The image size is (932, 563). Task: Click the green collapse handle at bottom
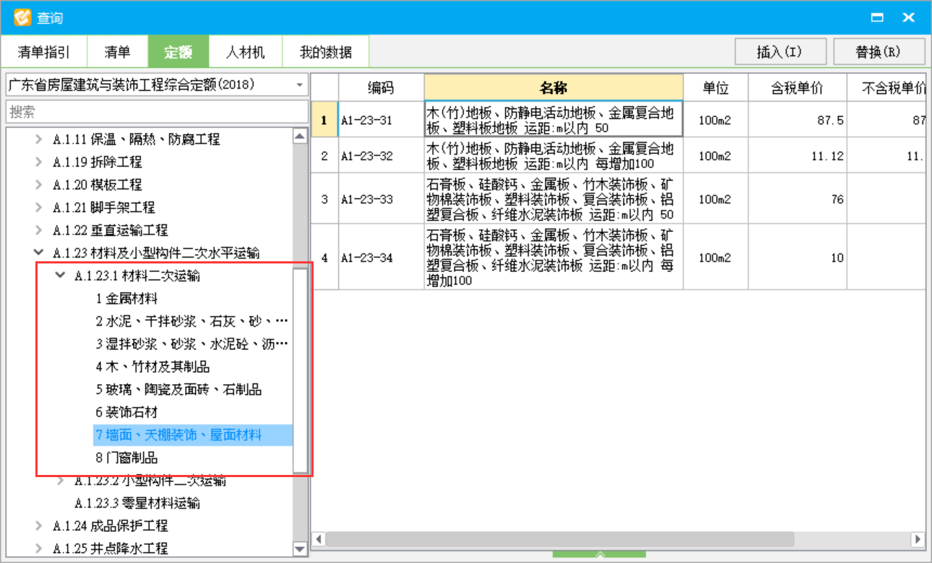coord(600,554)
